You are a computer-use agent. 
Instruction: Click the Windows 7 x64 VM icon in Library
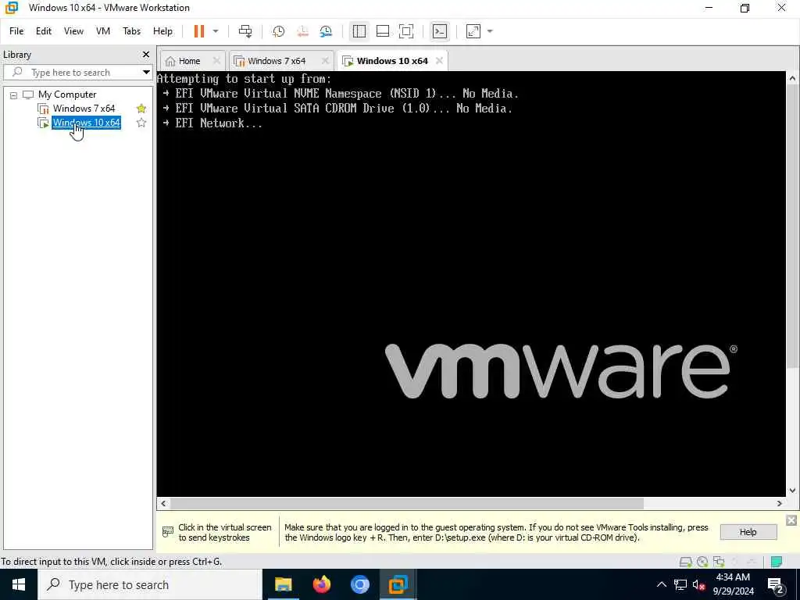pos(44,109)
